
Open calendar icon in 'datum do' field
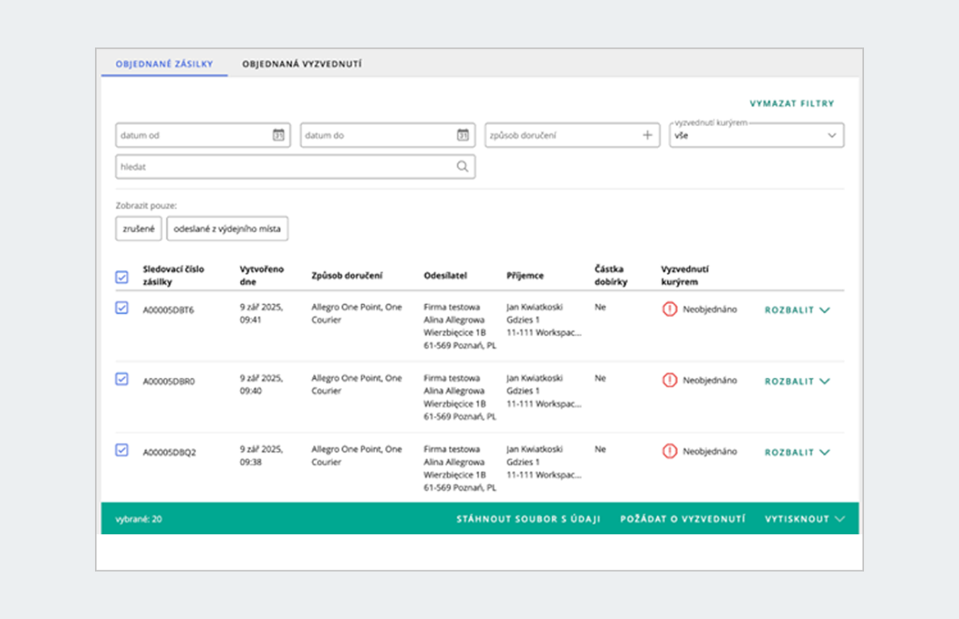463,135
